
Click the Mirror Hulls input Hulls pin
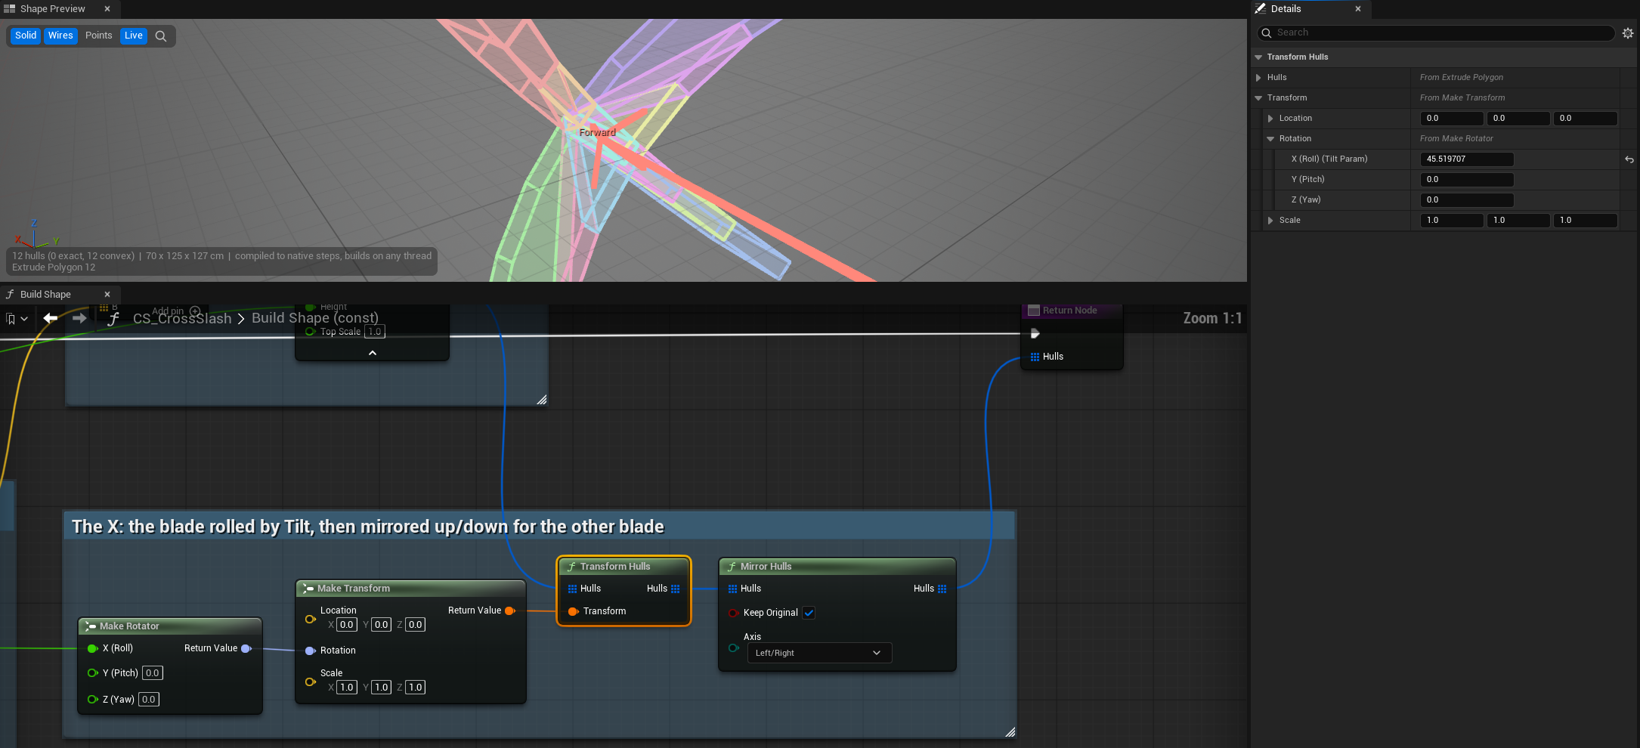[x=732, y=589]
